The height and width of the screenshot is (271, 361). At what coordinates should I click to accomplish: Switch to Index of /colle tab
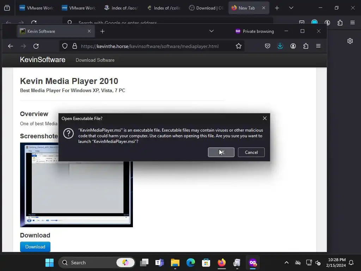[164, 8]
